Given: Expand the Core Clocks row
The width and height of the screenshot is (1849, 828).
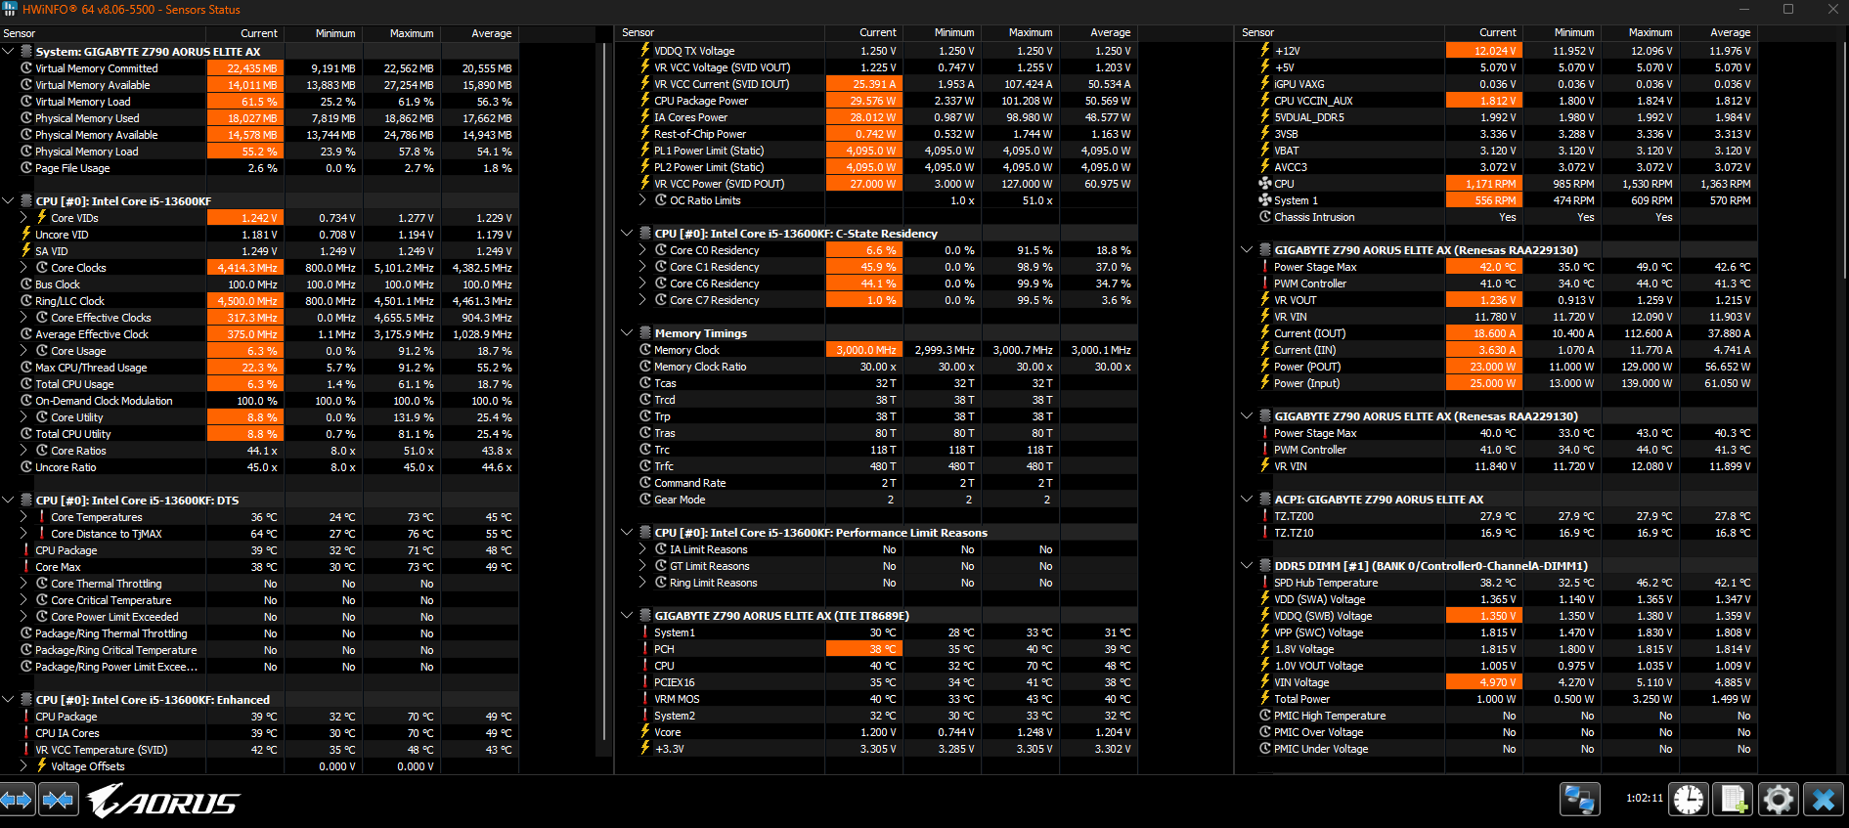Looking at the screenshot, I should [x=23, y=268].
